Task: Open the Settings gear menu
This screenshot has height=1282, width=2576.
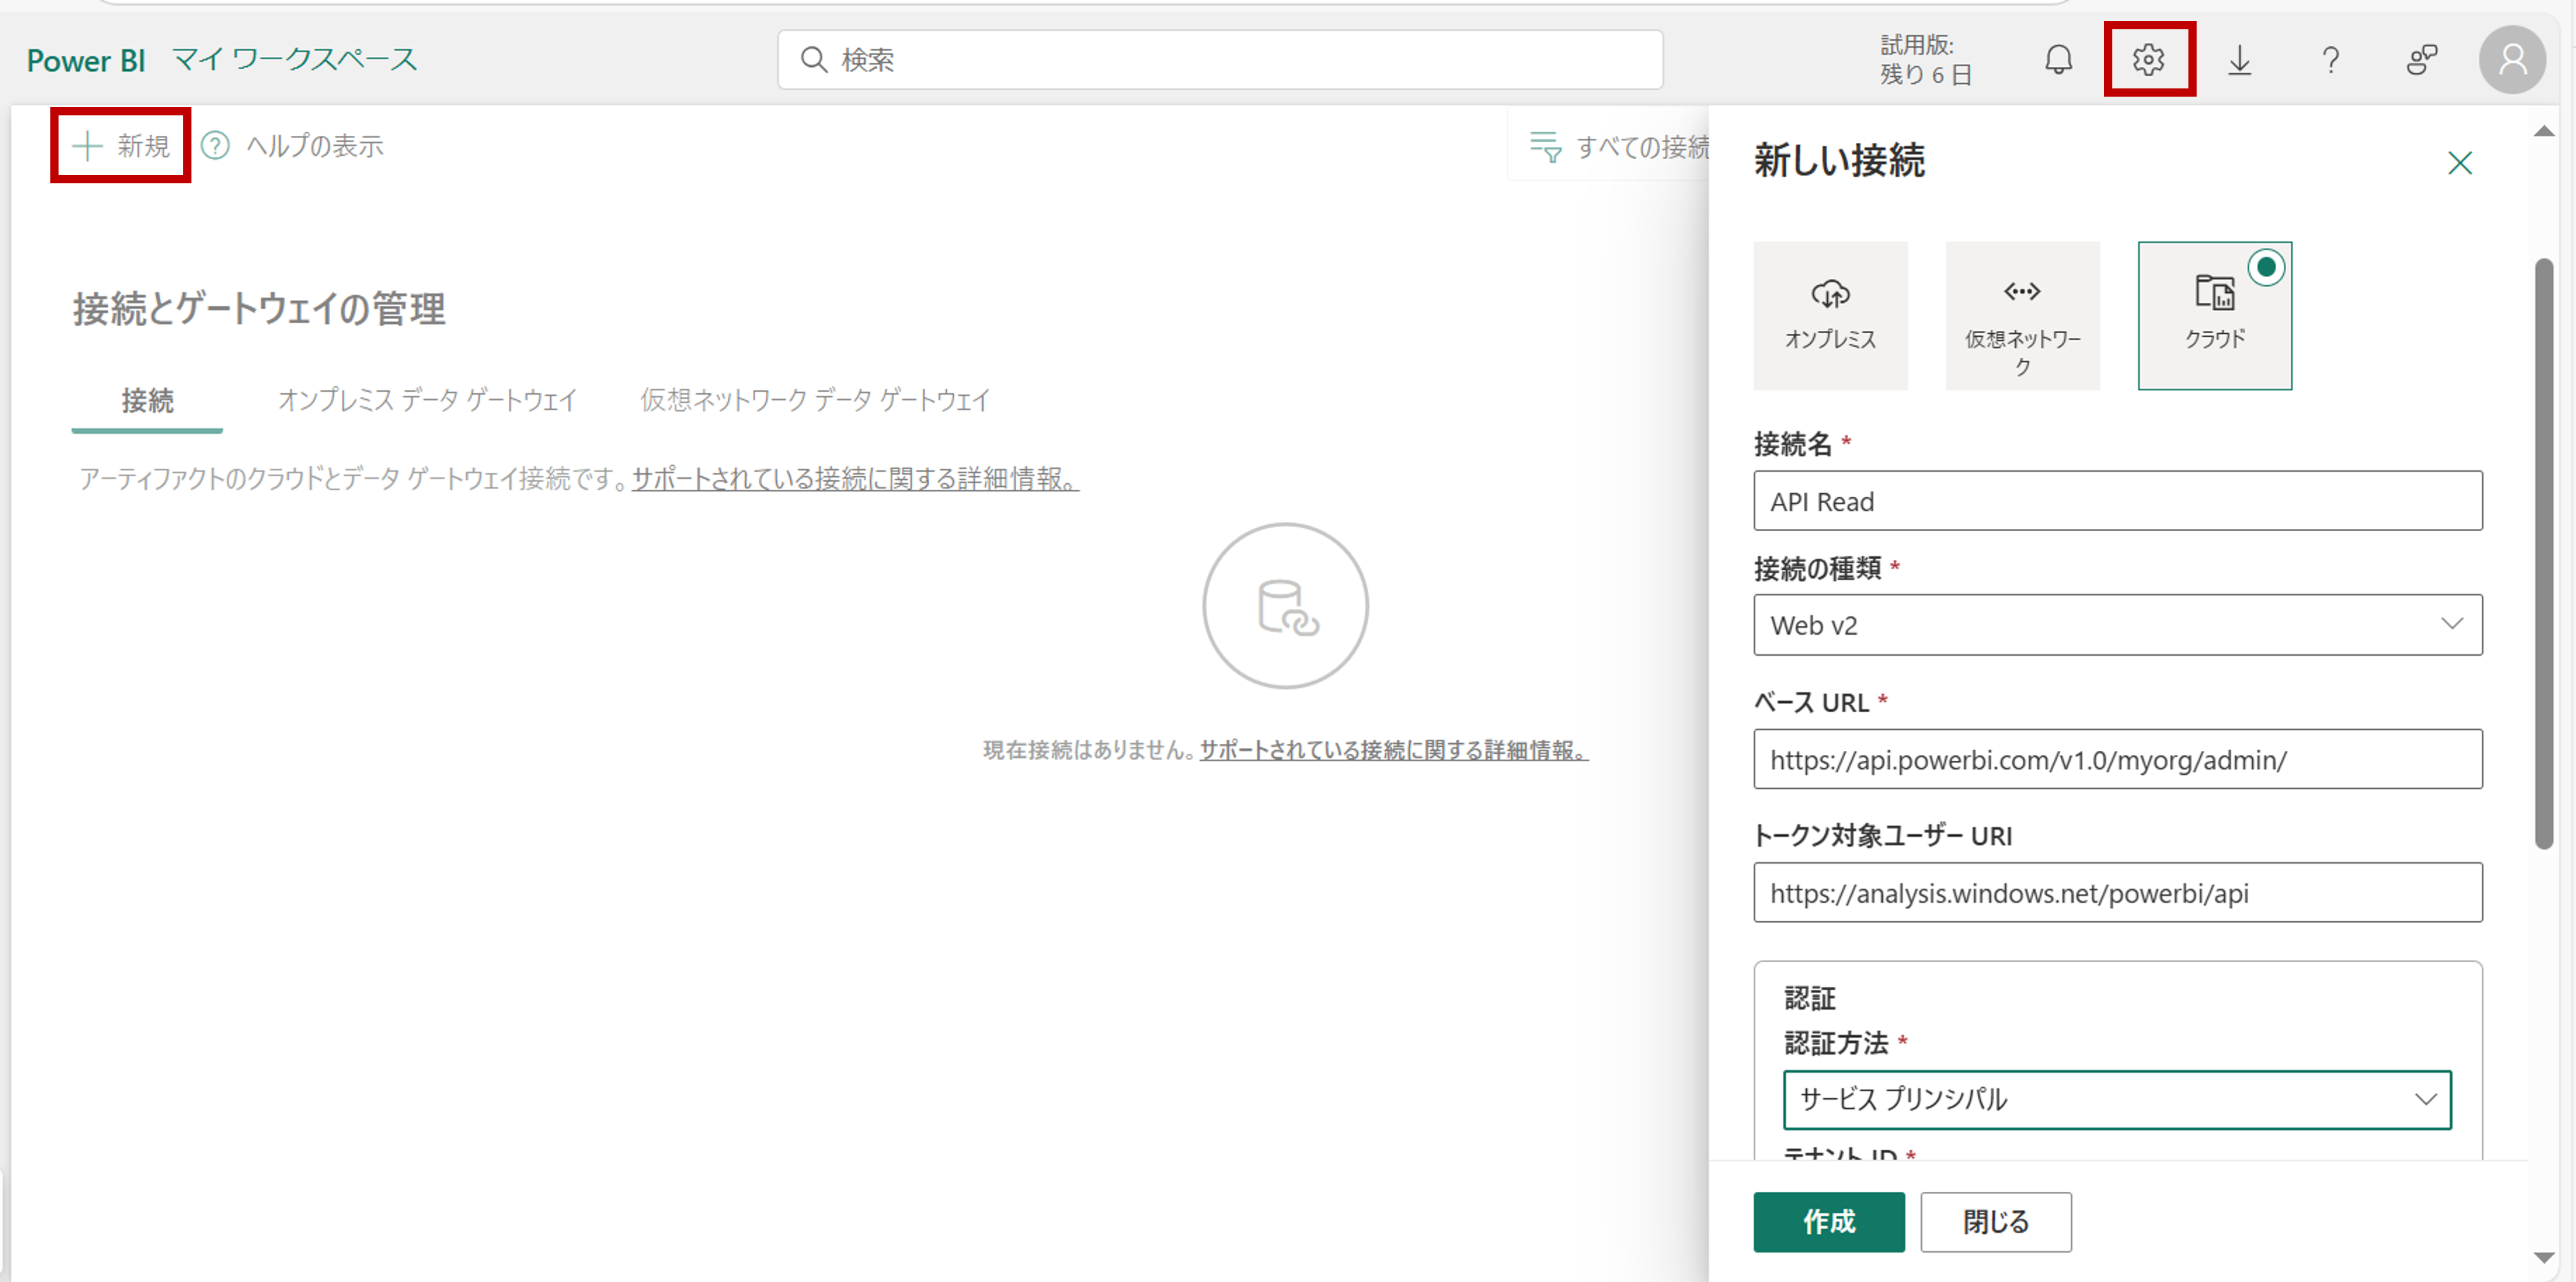Action: tap(2149, 59)
